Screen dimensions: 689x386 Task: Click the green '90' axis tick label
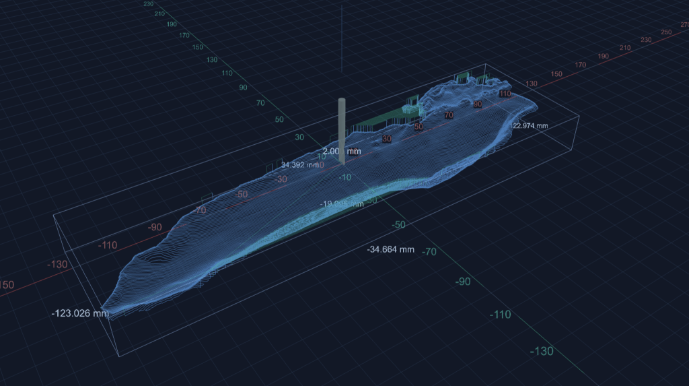tap(243, 88)
